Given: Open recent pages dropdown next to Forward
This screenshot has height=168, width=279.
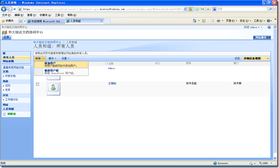Looking at the screenshot, I should coord(15,9).
